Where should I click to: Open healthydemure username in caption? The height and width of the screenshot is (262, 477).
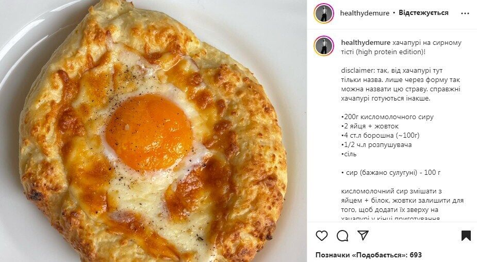click(x=366, y=43)
